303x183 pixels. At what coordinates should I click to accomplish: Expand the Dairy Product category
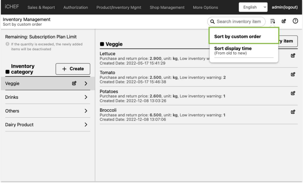[x=86, y=125]
